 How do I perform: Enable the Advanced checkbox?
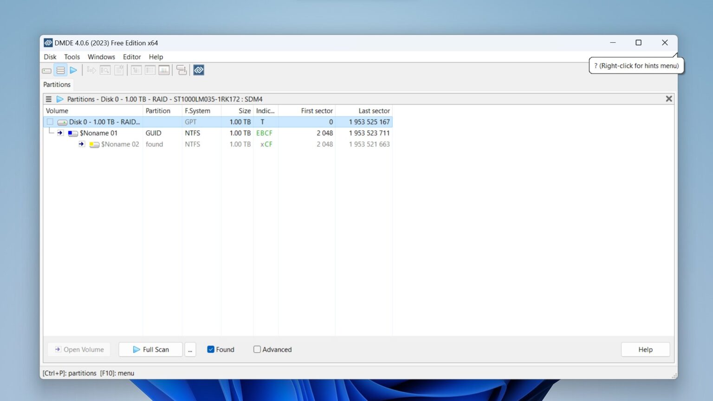(257, 349)
